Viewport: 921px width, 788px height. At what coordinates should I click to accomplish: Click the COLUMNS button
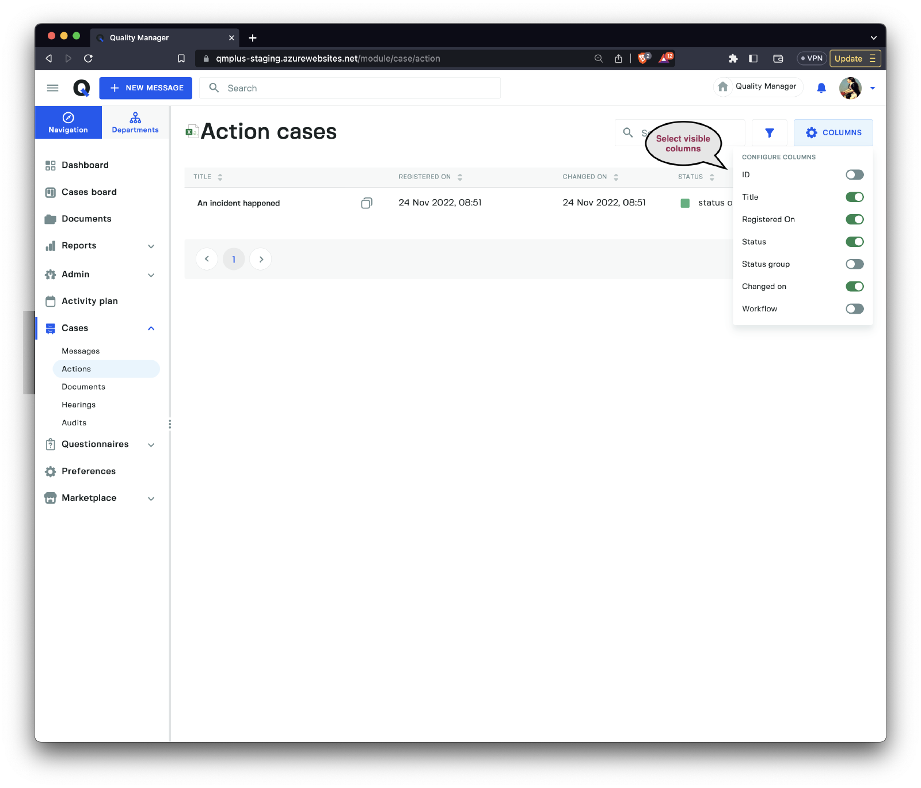pos(833,133)
